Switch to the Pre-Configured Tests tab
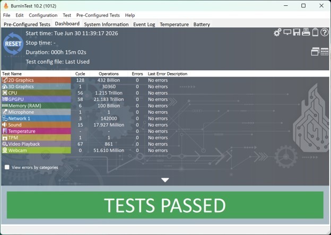Image resolution: width=331 pixels, height=235 pixels. point(27,24)
